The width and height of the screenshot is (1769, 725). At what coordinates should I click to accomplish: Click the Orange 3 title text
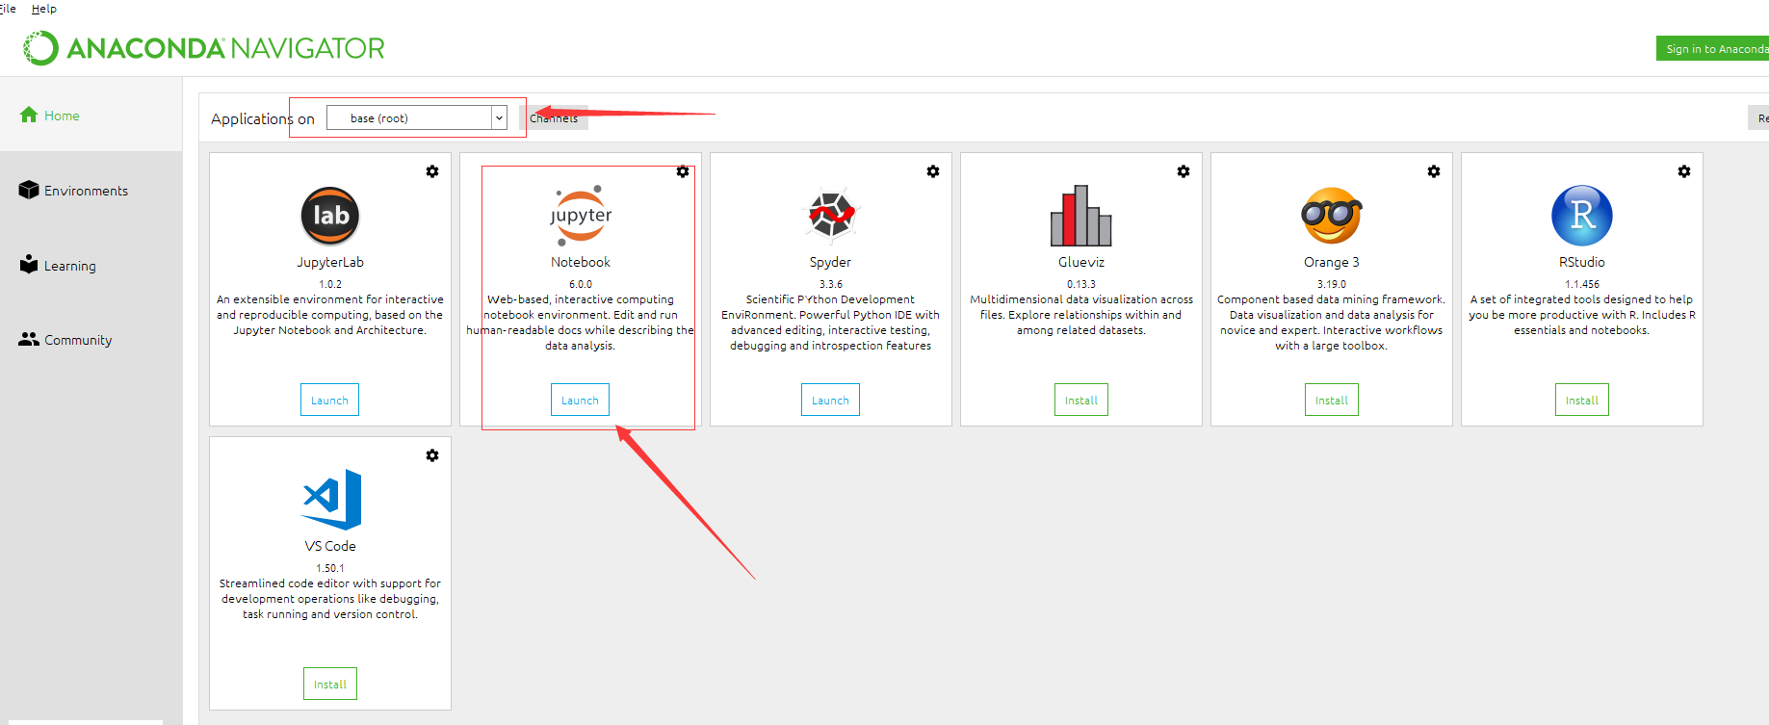[1332, 262]
